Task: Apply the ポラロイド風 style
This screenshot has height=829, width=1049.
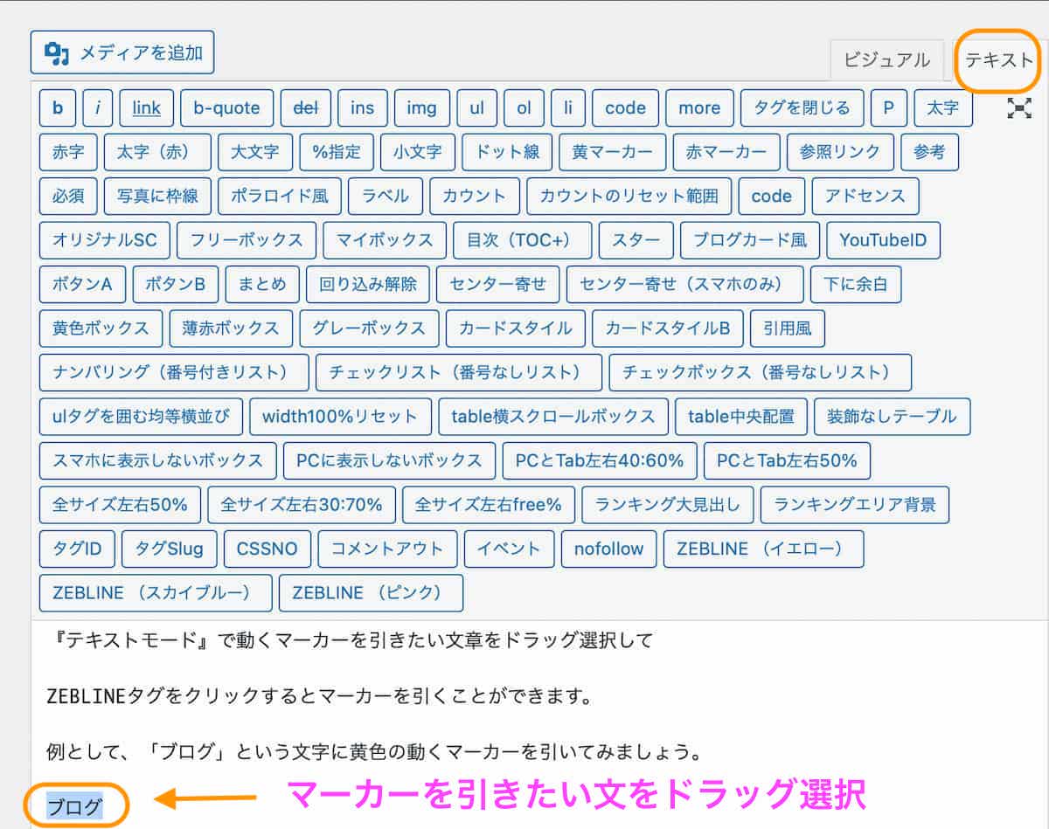Action: (280, 196)
